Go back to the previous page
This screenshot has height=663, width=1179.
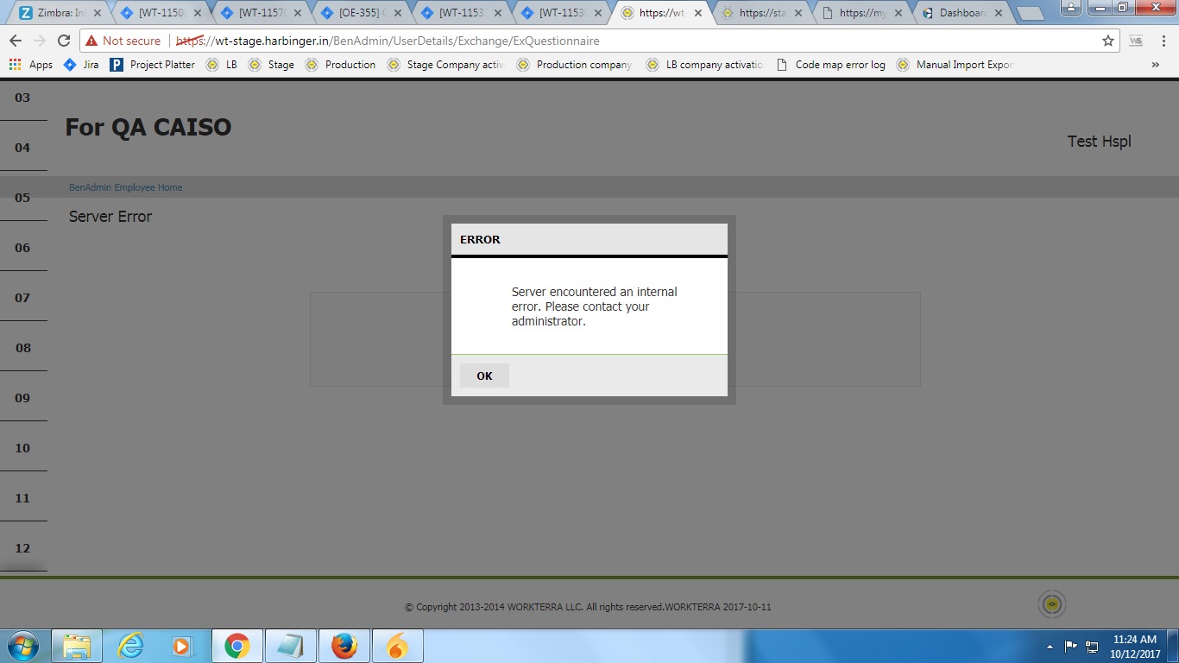coord(16,41)
